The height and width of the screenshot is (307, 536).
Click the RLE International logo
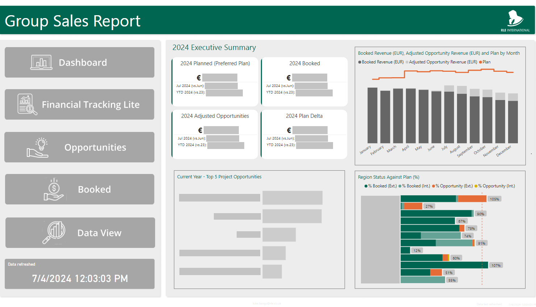click(515, 21)
